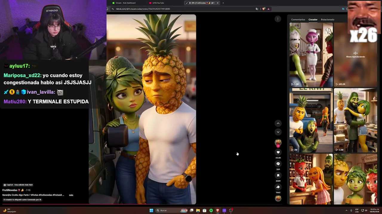Open the purple grid app on the taskbar
The image size is (382, 214).
point(224,210)
